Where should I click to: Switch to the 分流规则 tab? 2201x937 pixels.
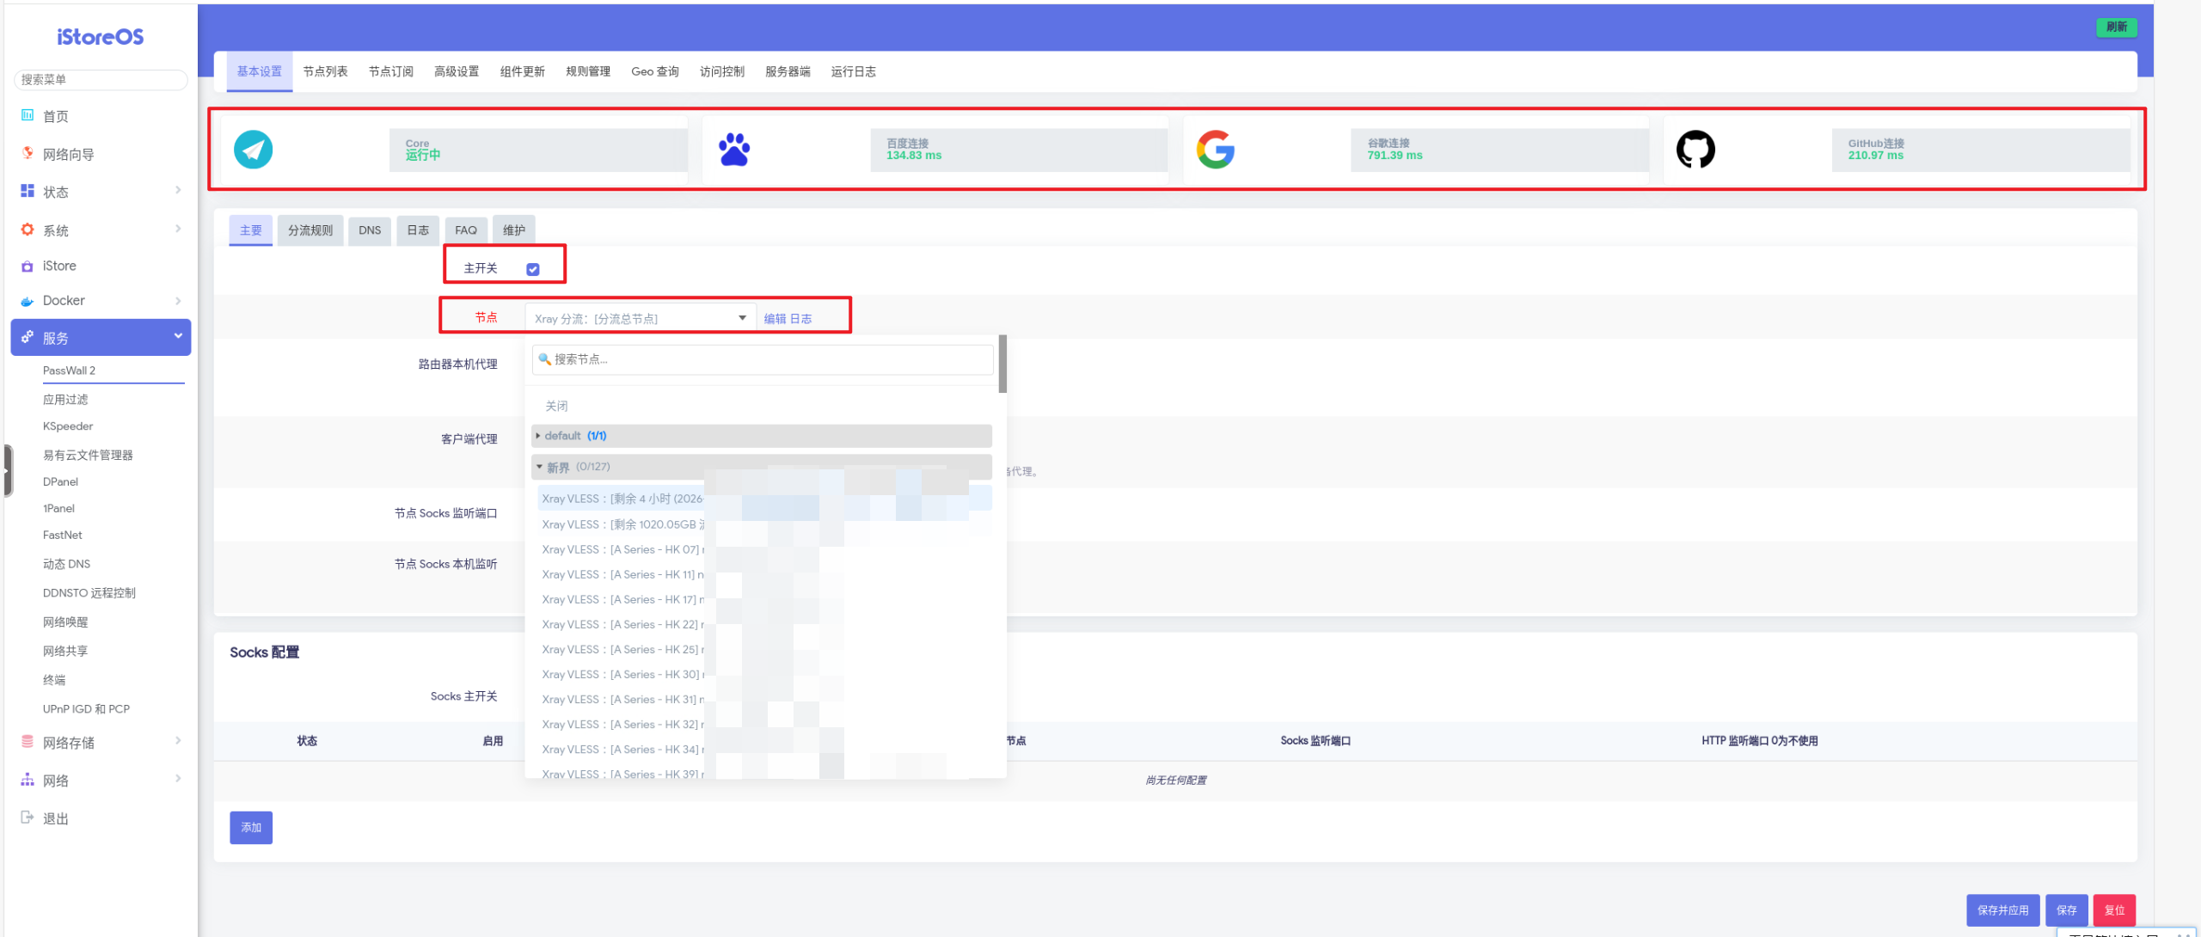click(x=310, y=230)
